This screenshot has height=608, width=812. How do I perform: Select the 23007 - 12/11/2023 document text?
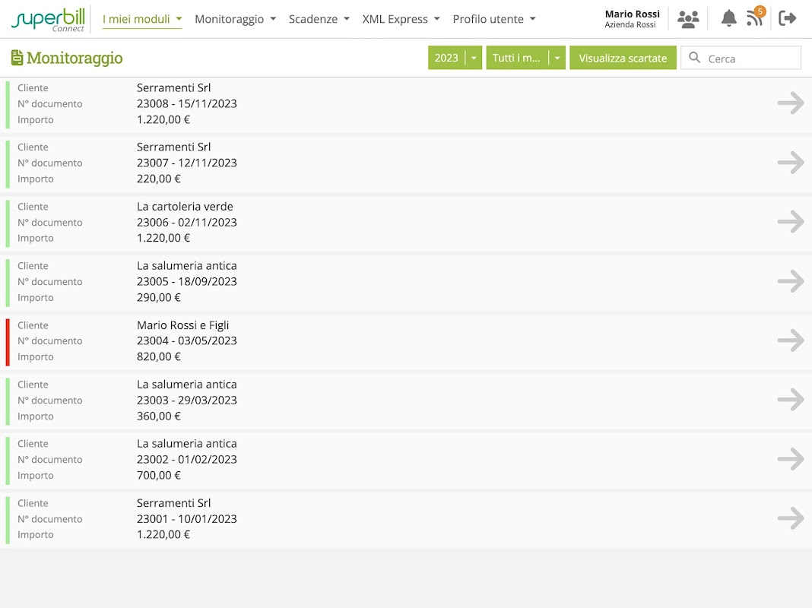187,163
